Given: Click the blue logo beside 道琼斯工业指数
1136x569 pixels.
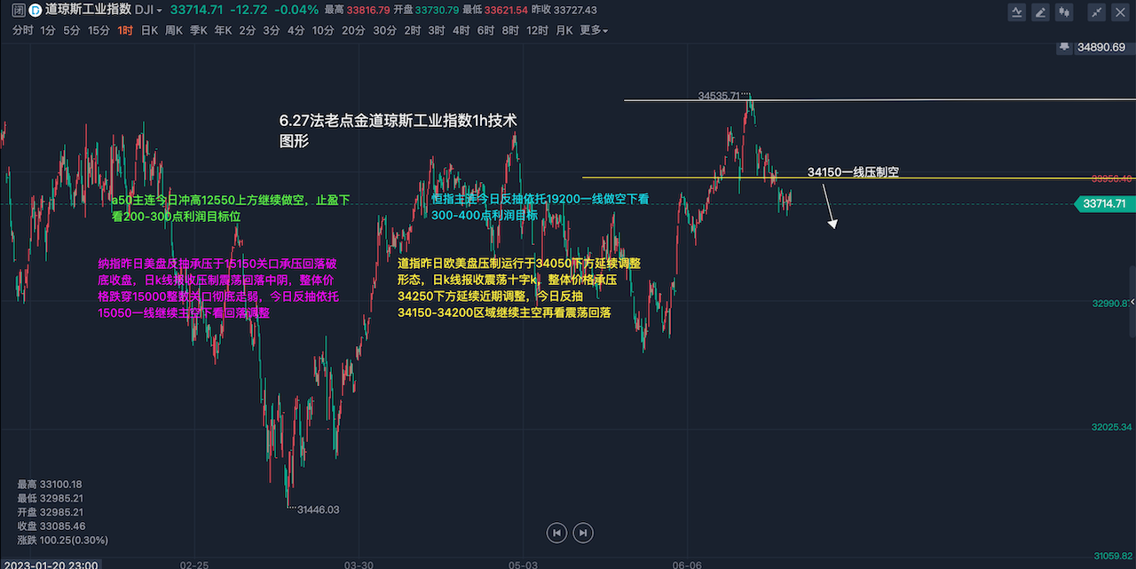Looking at the screenshot, I should click(35, 11).
